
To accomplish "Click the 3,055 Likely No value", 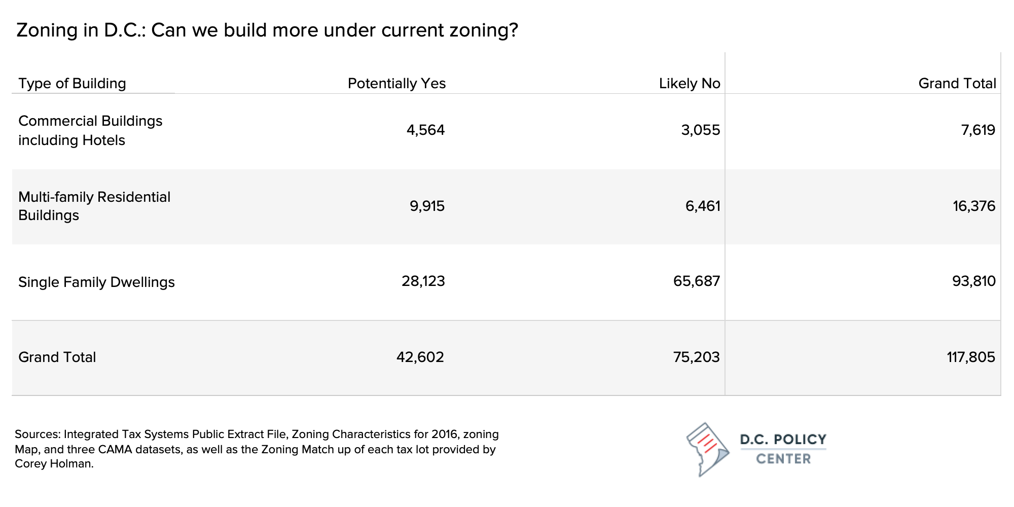I will 700,130.
